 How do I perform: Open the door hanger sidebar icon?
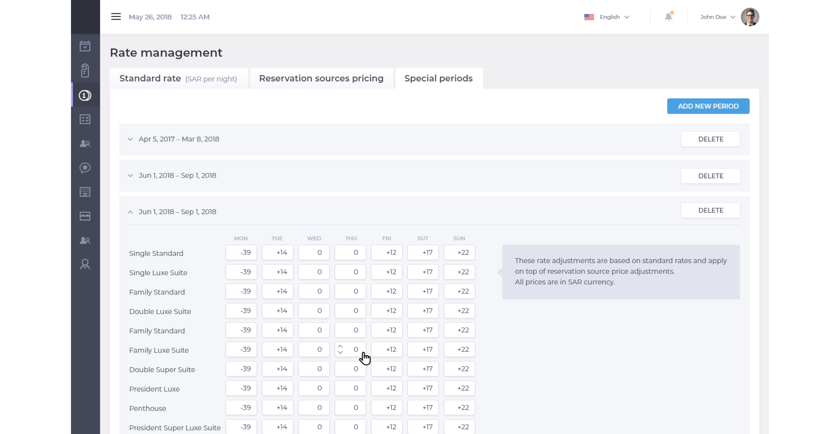[x=85, y=70]
